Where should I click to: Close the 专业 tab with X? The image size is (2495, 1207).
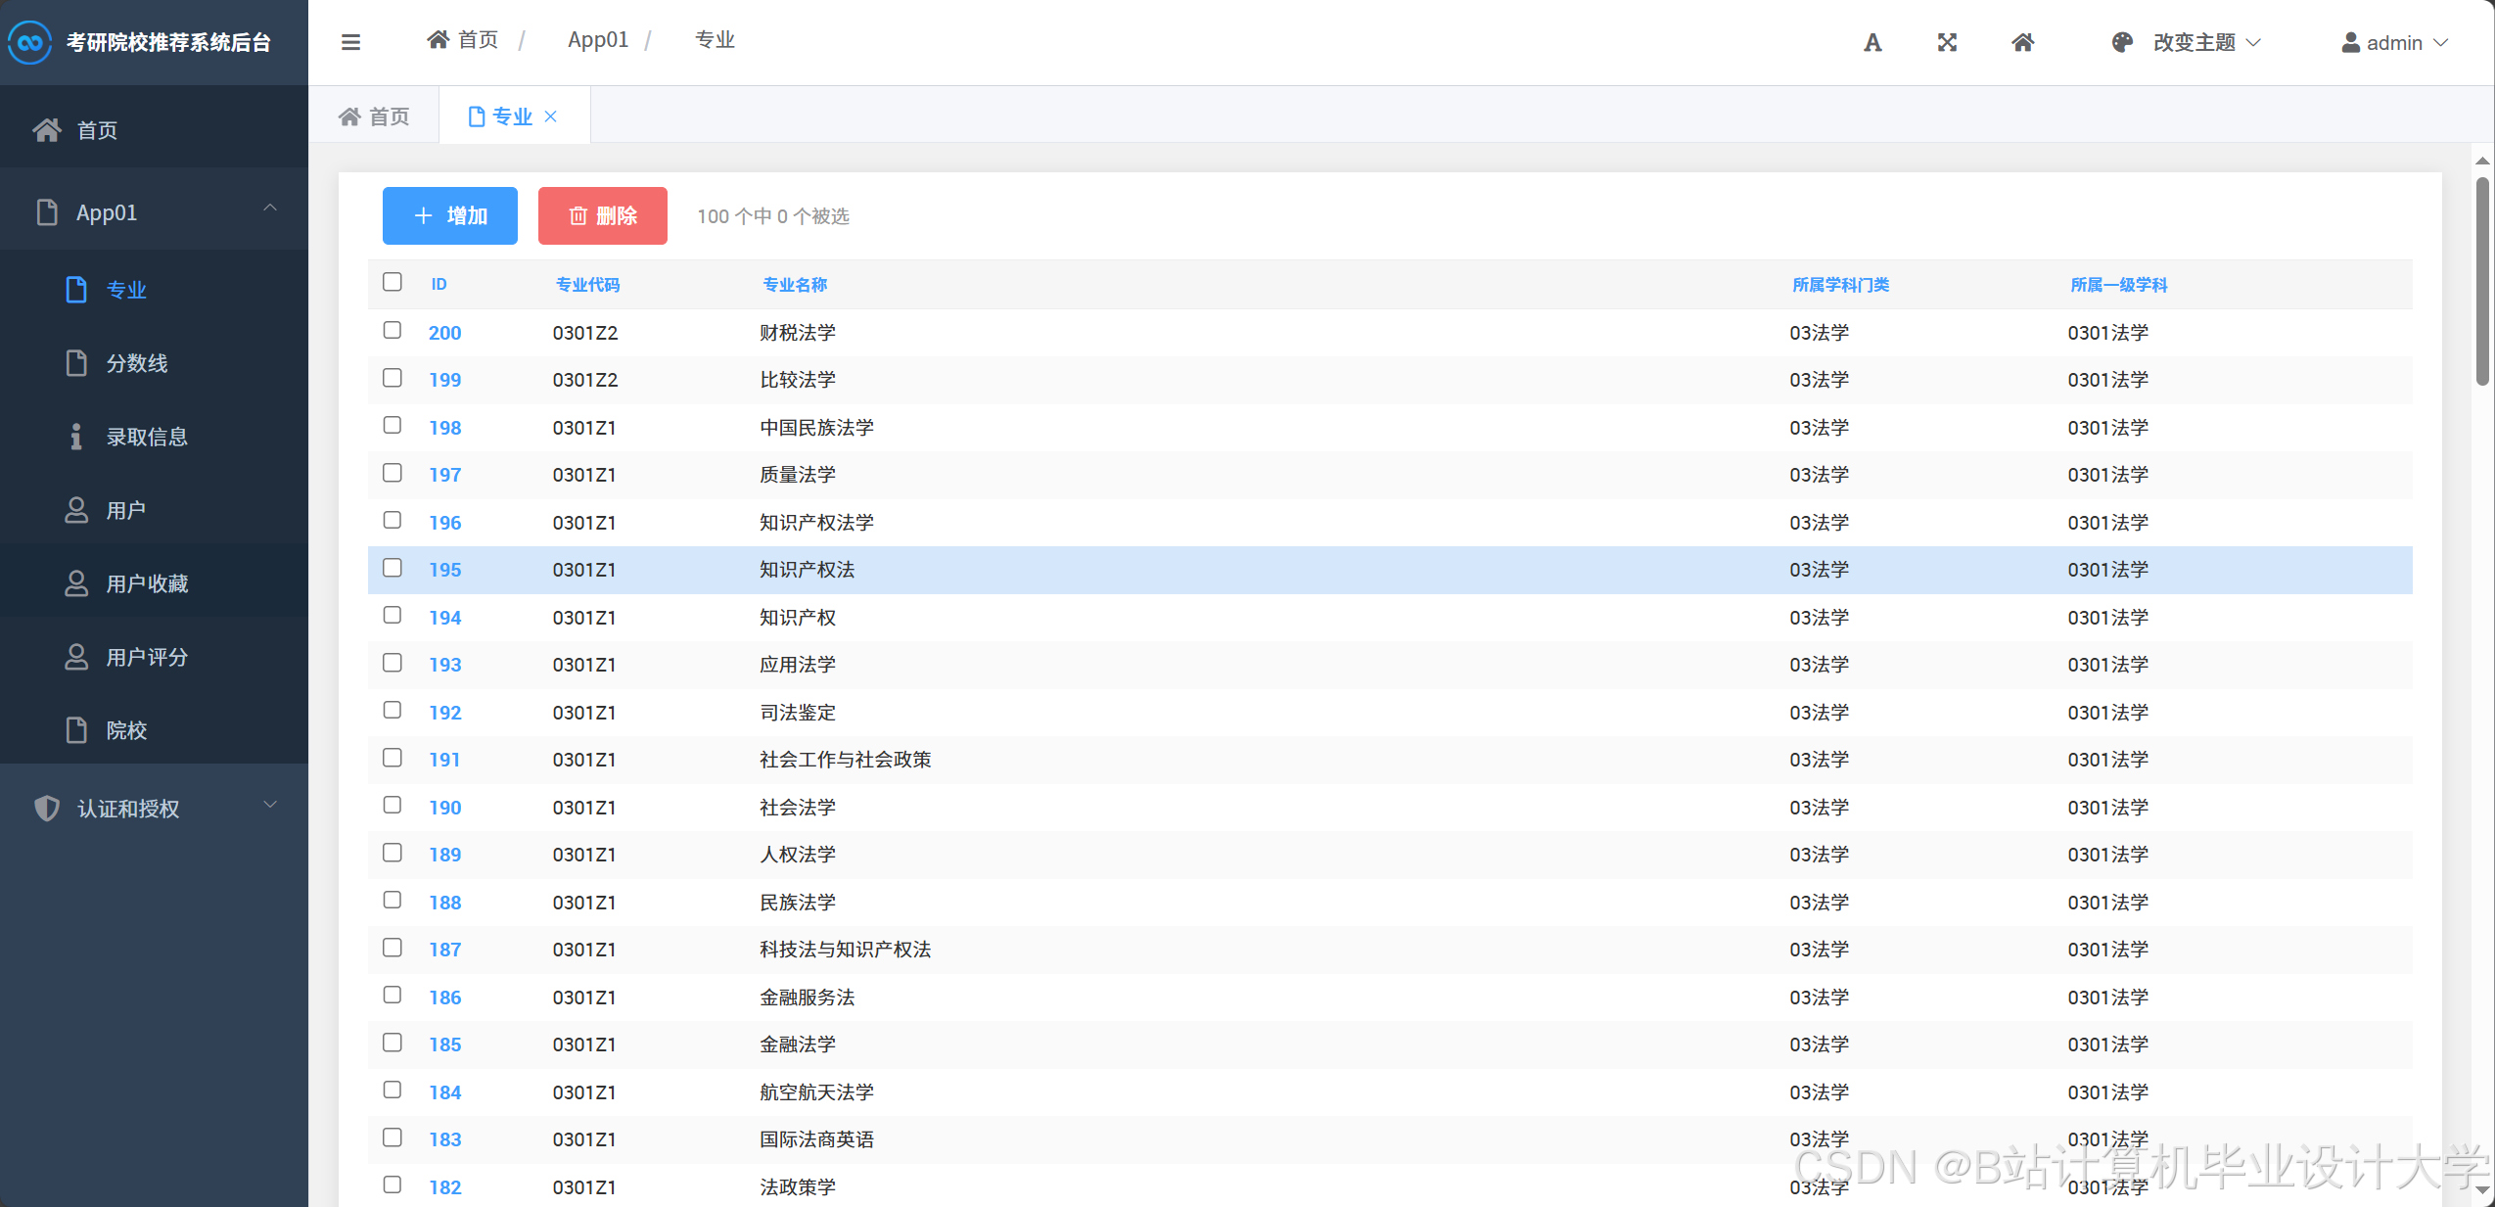tap(551, 116)
